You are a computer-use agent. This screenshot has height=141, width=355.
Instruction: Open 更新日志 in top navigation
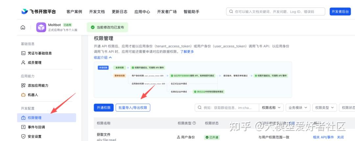point(119,12)
